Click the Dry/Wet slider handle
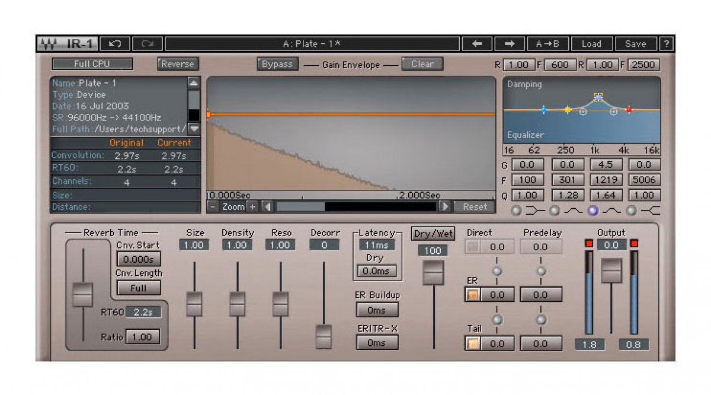711x395 pixels. click(x=433, y=273)
